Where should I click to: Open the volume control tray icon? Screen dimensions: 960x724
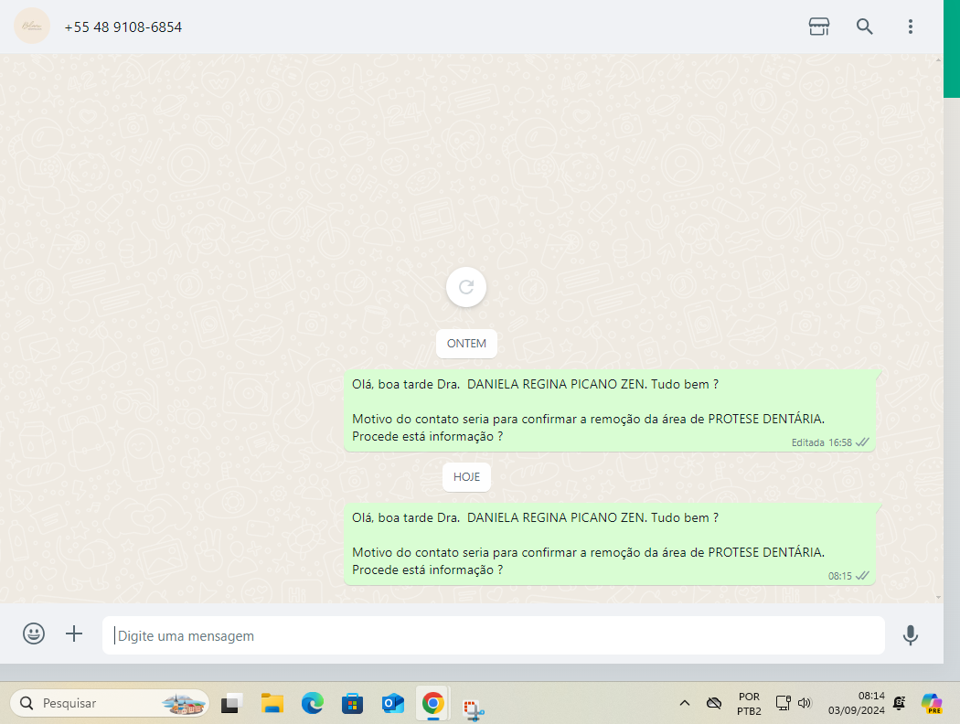805,703
